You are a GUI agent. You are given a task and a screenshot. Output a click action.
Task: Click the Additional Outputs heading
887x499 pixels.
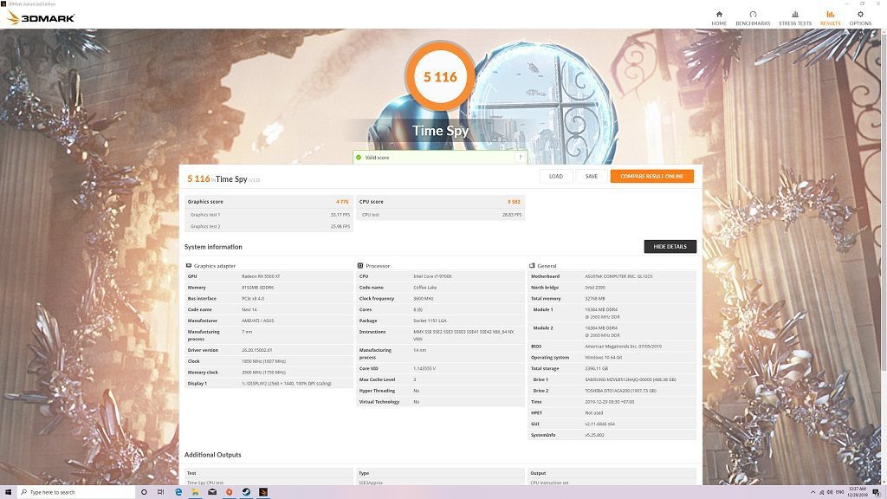pyautogui.click(x=213, y=455)
